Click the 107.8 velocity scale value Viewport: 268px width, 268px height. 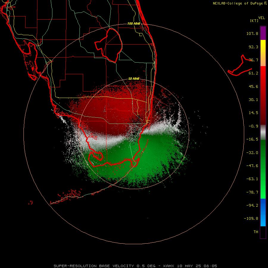coord(252,33)
